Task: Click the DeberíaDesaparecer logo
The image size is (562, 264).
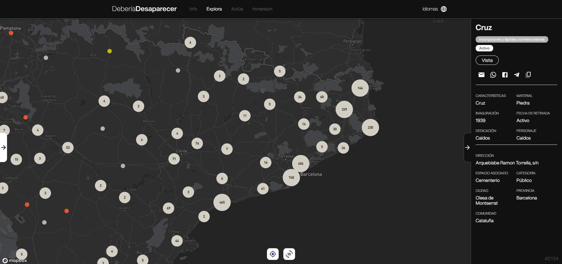Action: [144, 9]
